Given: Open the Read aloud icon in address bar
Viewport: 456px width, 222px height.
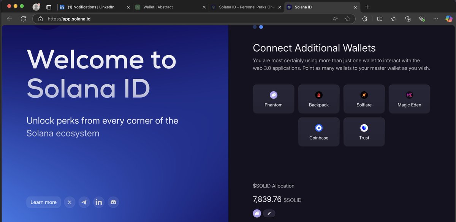Looking at the screenshot, I should pos(335,19).
